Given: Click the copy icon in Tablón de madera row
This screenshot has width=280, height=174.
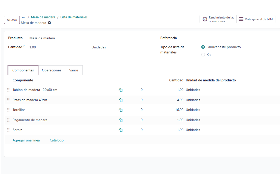Looking at the screenshot, I should (121, 90).
